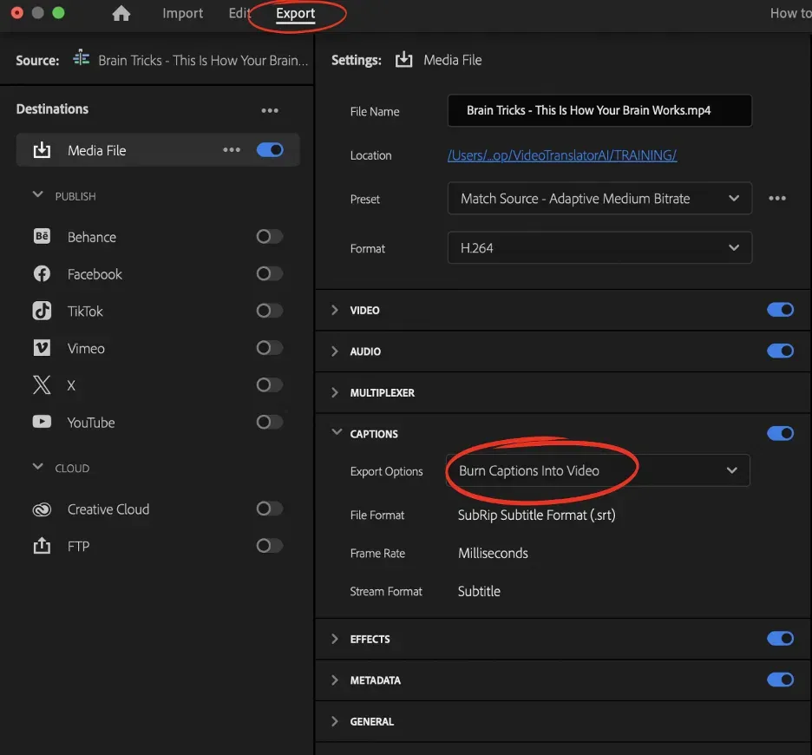The image size is (812, 755).
Task: Click the X logo icon
Action: click(42, 385)
